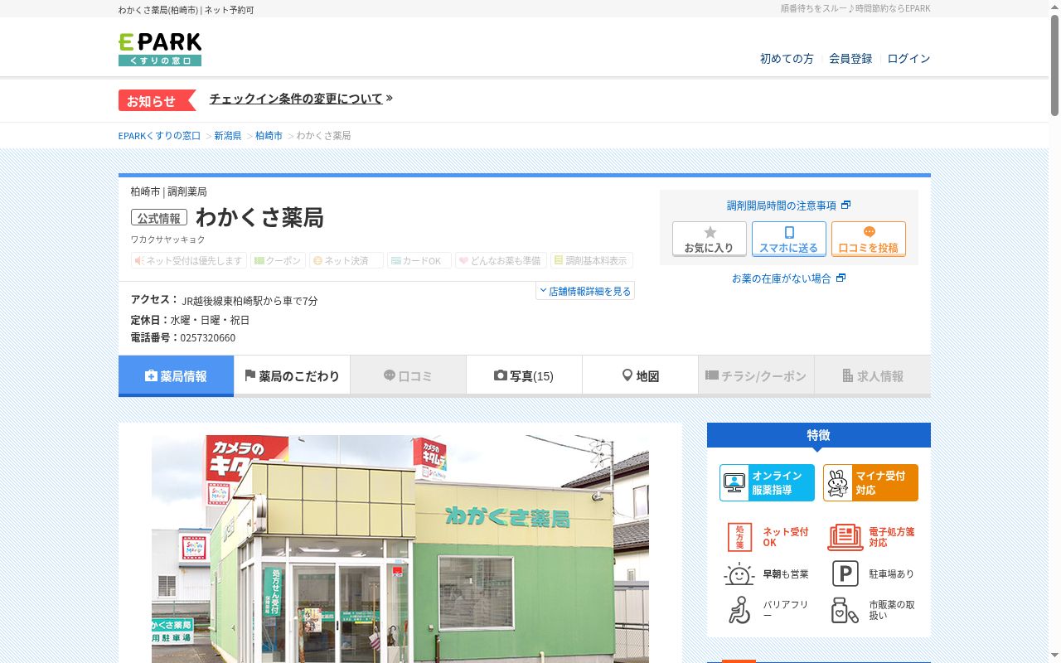Click the クーポン tag

click(x=278, y=260)
